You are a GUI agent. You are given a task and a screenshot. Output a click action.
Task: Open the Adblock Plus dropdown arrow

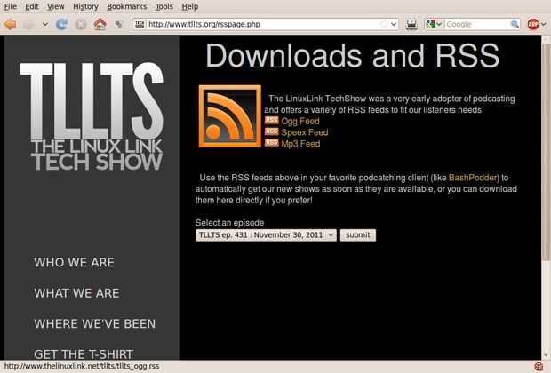point(544,24)
